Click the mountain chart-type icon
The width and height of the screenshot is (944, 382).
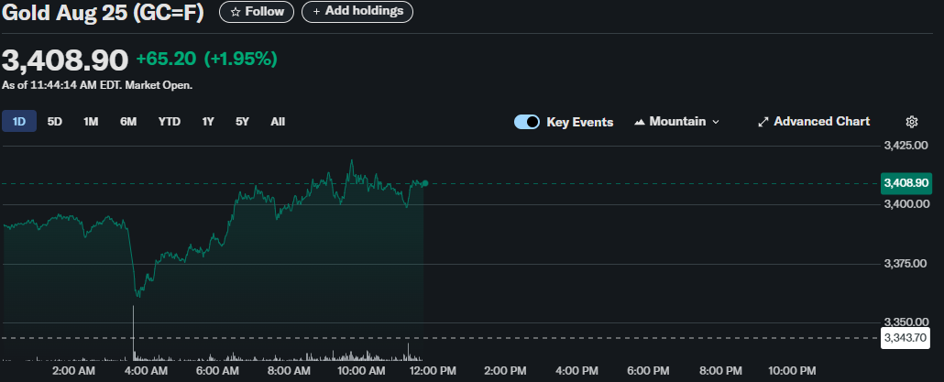[640, 122]
